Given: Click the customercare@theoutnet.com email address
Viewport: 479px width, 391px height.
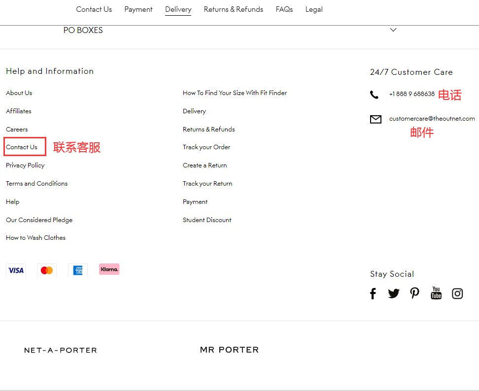Looking at the screenshot, I should click(432, 119).
